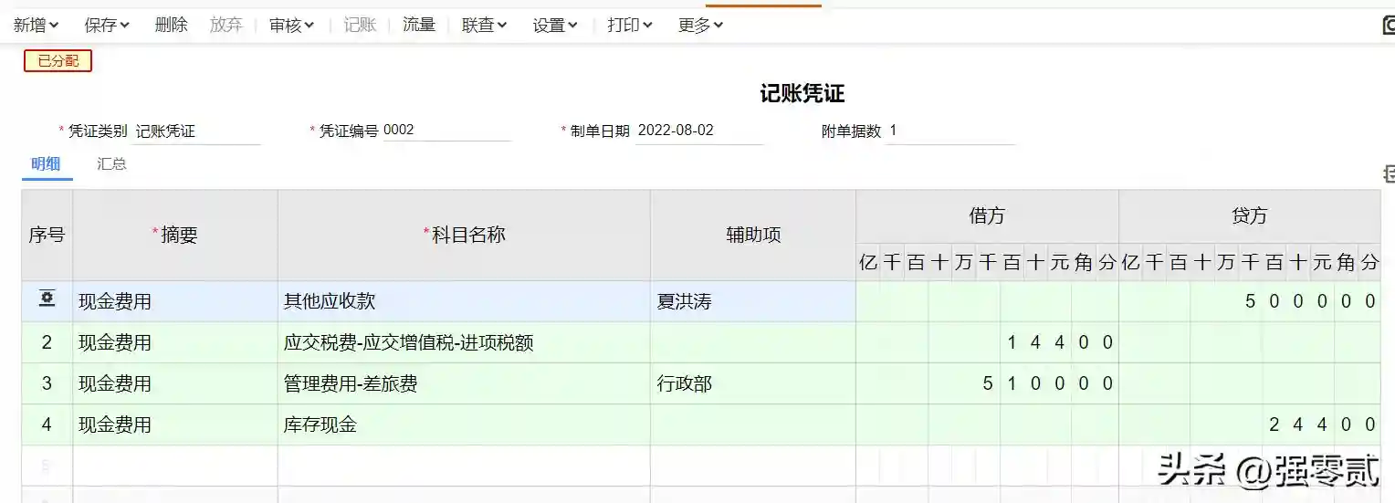Click the 制单日期 date field
The width and height of the screenshot is (1395, 503).
(x=698, y=131)
